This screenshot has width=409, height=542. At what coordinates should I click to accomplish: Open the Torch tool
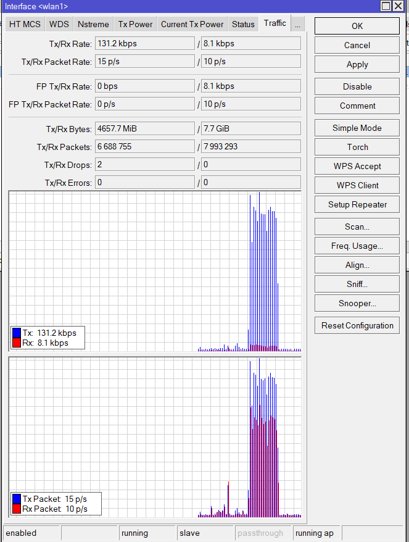357,147
